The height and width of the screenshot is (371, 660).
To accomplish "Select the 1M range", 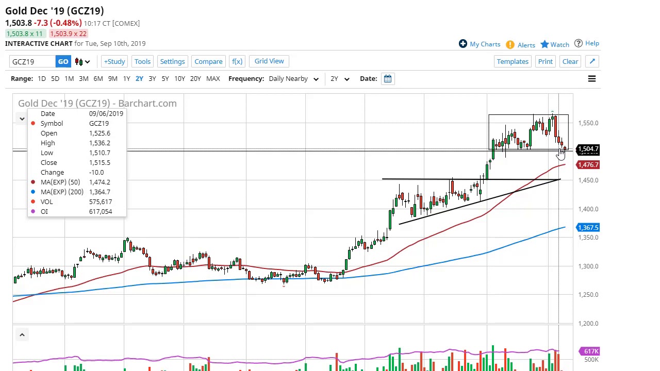I will click(x=69, y=78).
